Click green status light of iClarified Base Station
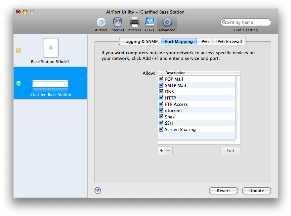Viewport: 291px width, 216px height. 19,83
